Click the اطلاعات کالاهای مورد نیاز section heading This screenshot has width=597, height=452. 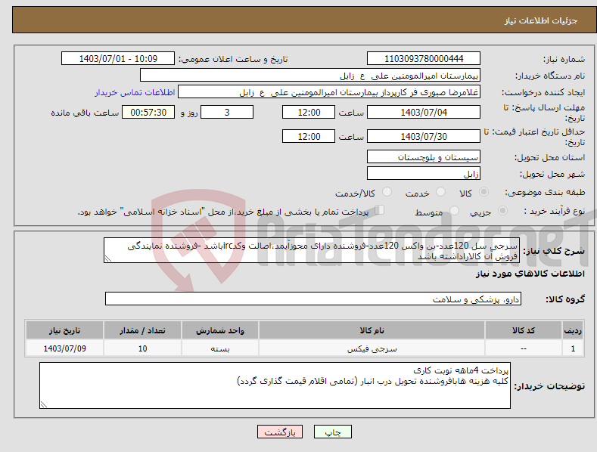coord(530,274)
